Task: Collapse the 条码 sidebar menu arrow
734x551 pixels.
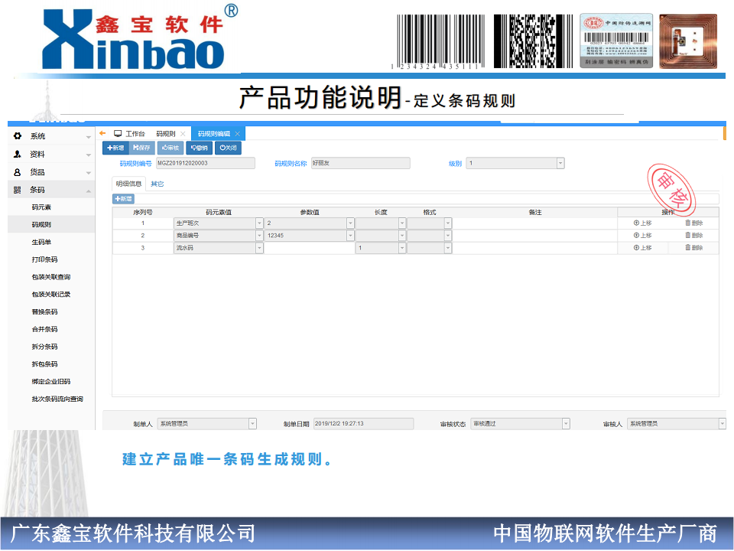Action: 89,191
